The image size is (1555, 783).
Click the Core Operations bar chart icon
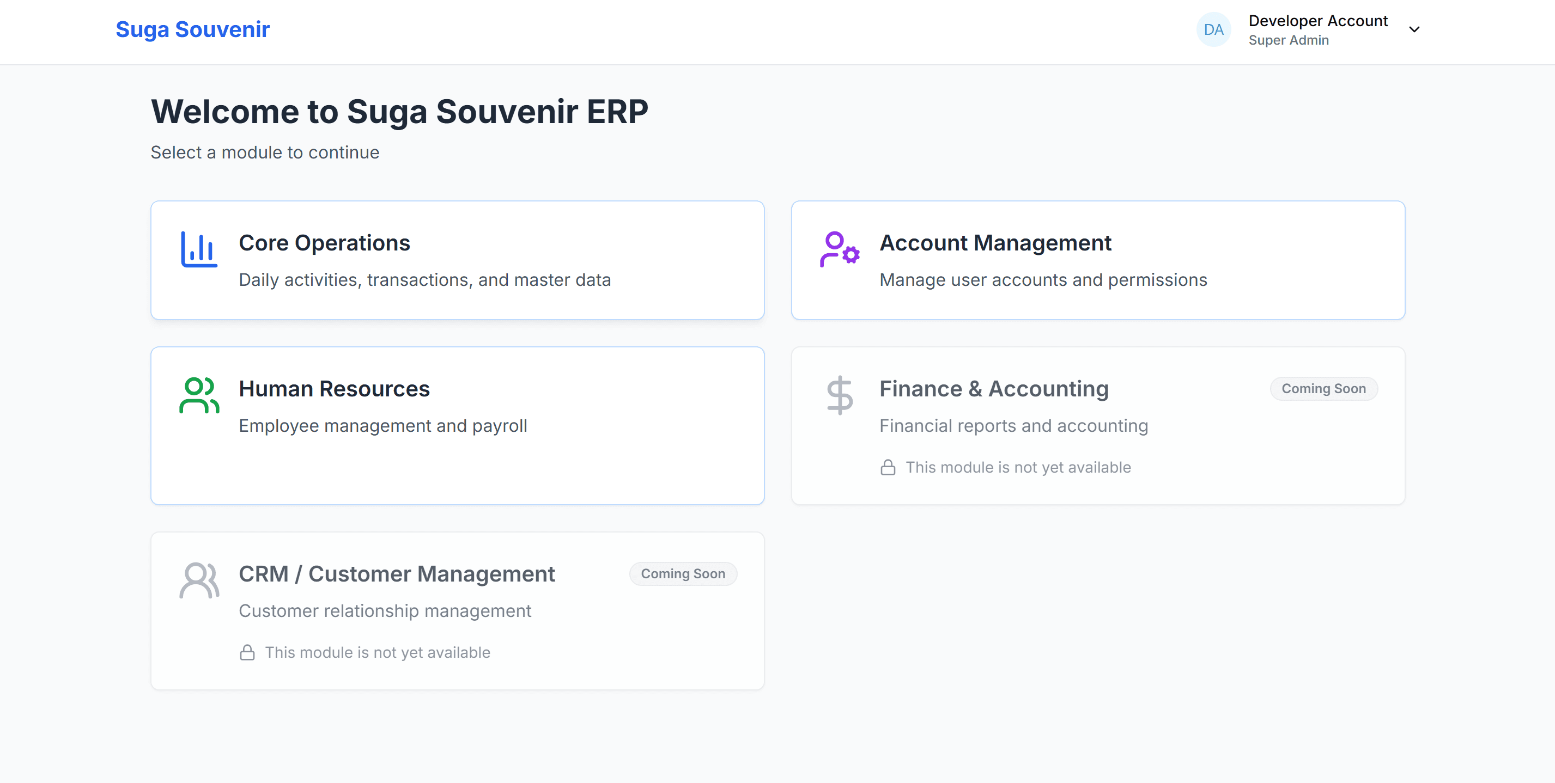(x=199, y=249)
